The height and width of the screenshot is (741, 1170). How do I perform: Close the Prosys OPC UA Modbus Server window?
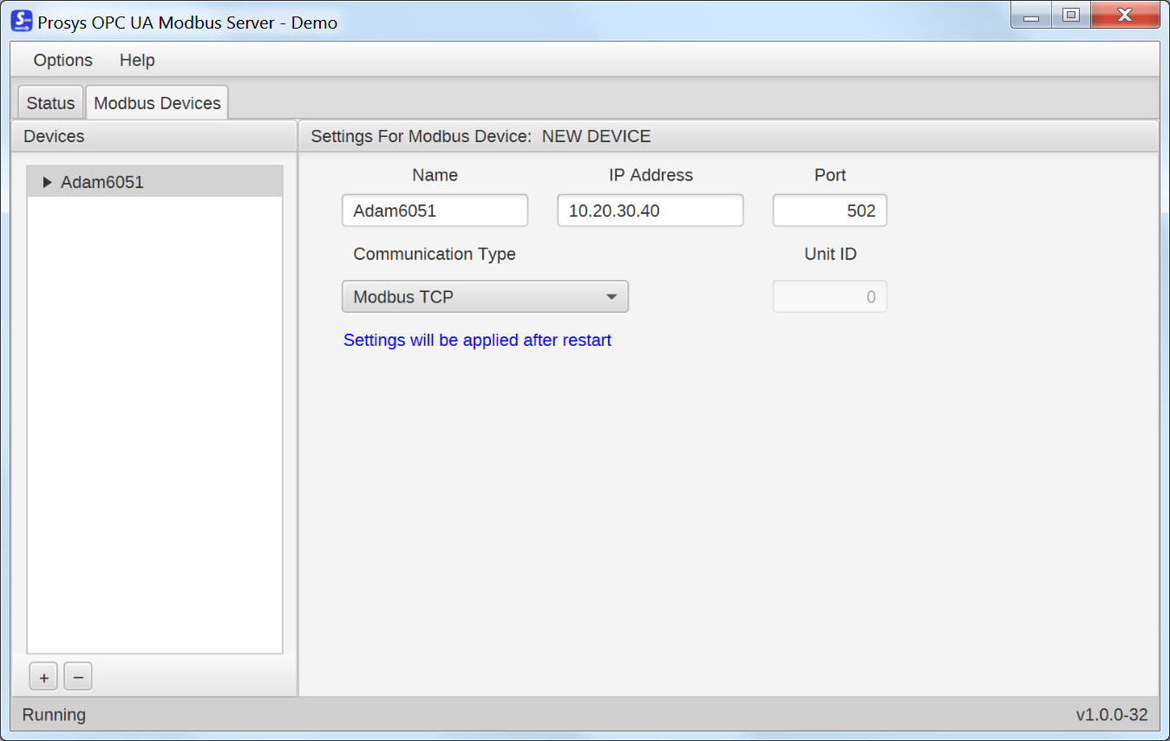pos(1125,16)
